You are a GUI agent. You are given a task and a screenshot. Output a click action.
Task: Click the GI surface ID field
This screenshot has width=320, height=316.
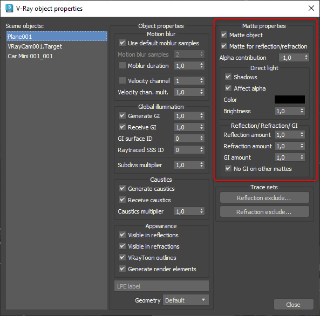(187, 139)
